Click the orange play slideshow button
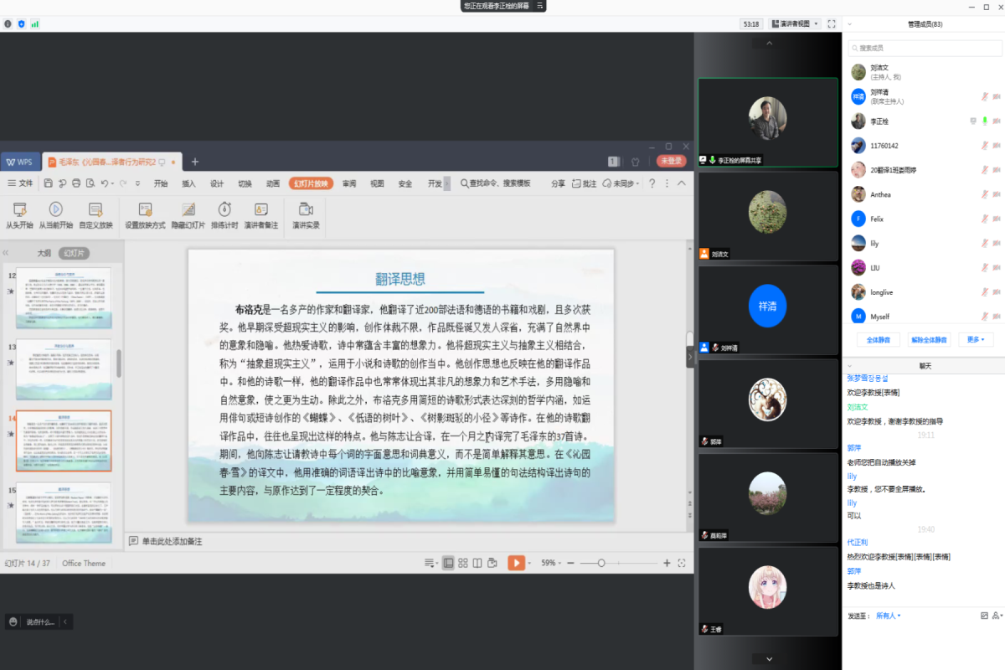Screen dimensions: 1005x670 516,563
